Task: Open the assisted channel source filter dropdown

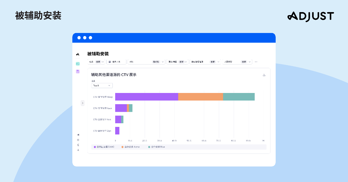Action: click(x=205, y=62)
